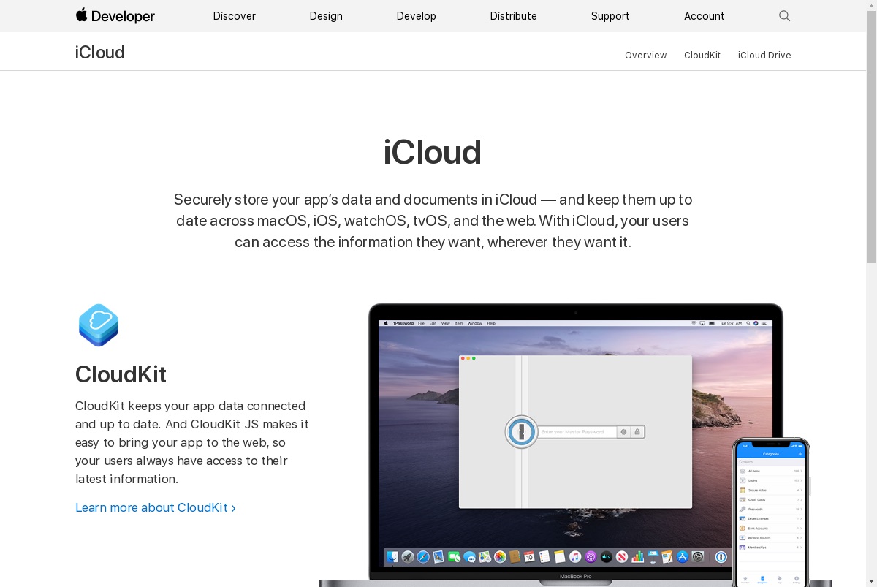The image size is (877, 587).
Task: Click the 'Securely store your app's data' paragraph
Action: [x=433, y=221]
